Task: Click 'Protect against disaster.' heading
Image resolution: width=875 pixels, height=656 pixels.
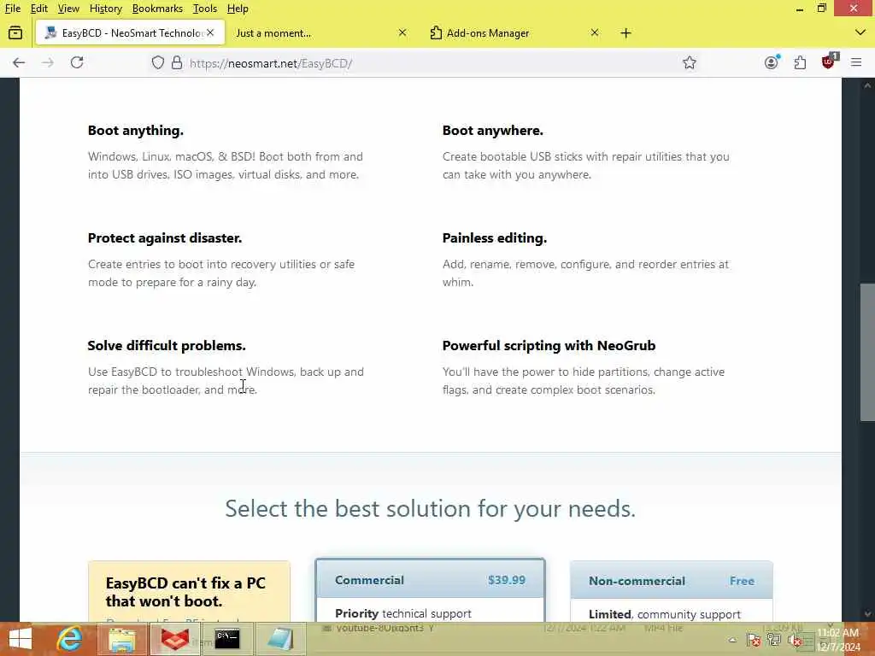Action: click(165, 238)
